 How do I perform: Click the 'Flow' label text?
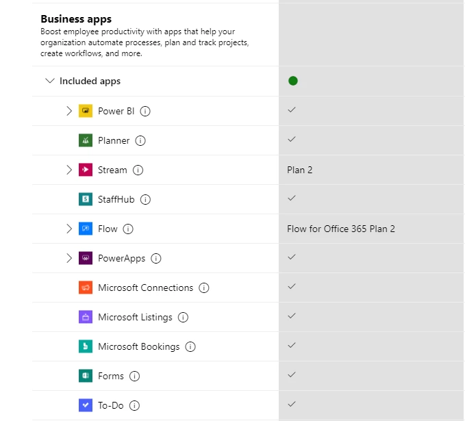click(x=108, y=229)
